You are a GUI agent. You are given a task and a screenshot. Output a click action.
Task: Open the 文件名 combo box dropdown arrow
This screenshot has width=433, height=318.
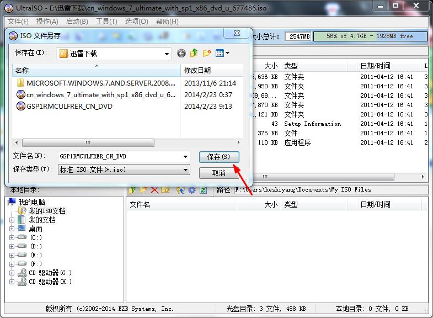tap(185, 157)
